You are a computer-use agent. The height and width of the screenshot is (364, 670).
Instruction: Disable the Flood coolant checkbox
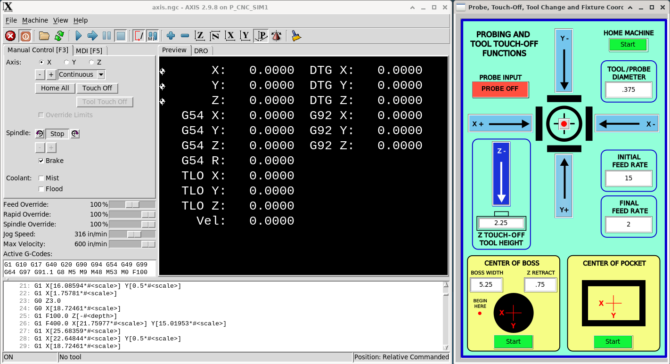(41, 188)
